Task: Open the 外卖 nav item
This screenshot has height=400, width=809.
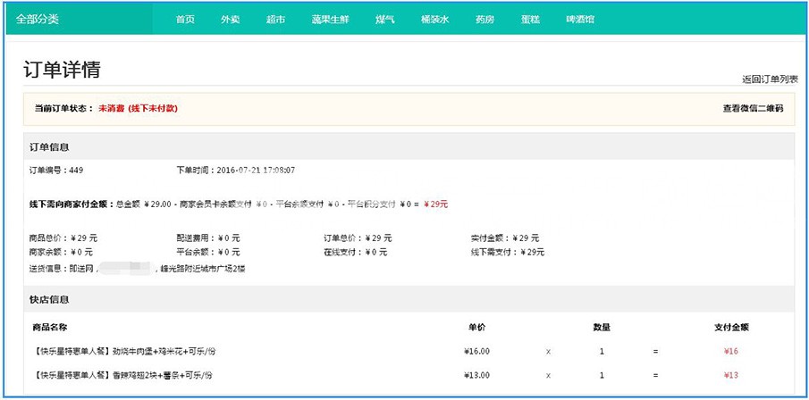Action: (230, 20)
